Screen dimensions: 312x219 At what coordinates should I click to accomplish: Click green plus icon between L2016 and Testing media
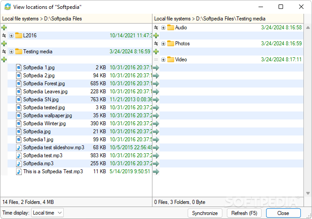pyautogui.click(x=4, y=44)
